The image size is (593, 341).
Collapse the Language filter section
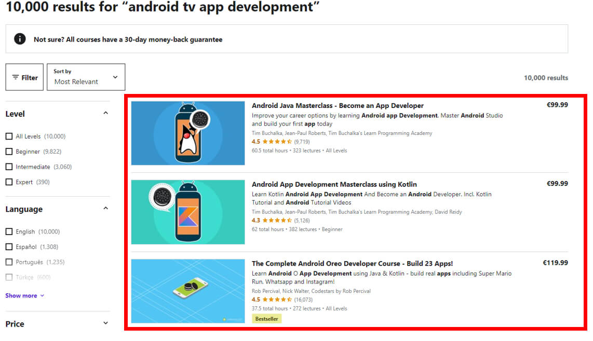click(105, 208)
